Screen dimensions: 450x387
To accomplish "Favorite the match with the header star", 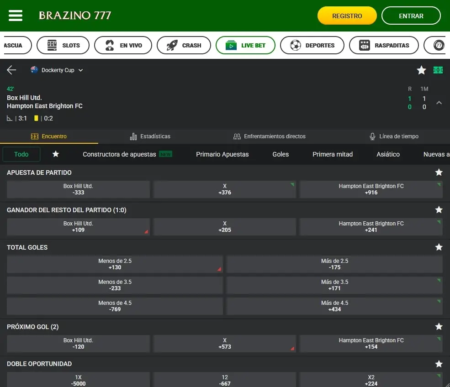I will pyautogui.click(x=421, y=70).
